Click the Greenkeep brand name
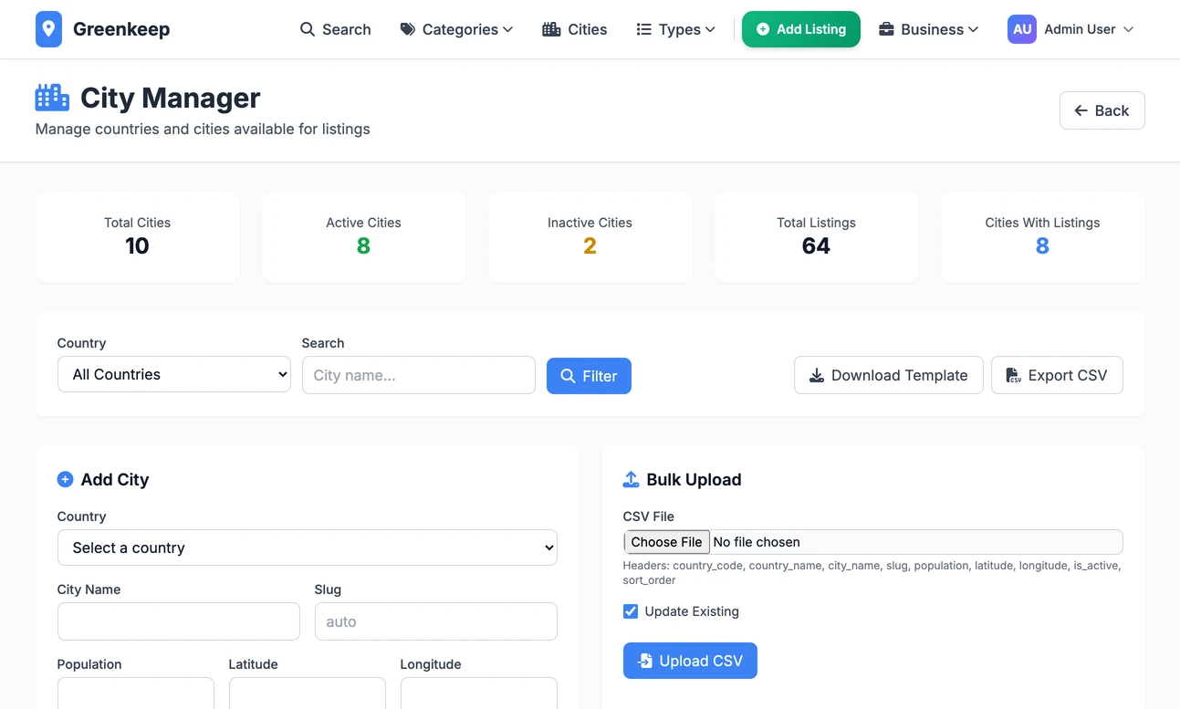Image resolution: width=1180 pixels, height=709 pixels. click(x=121, y=29)
